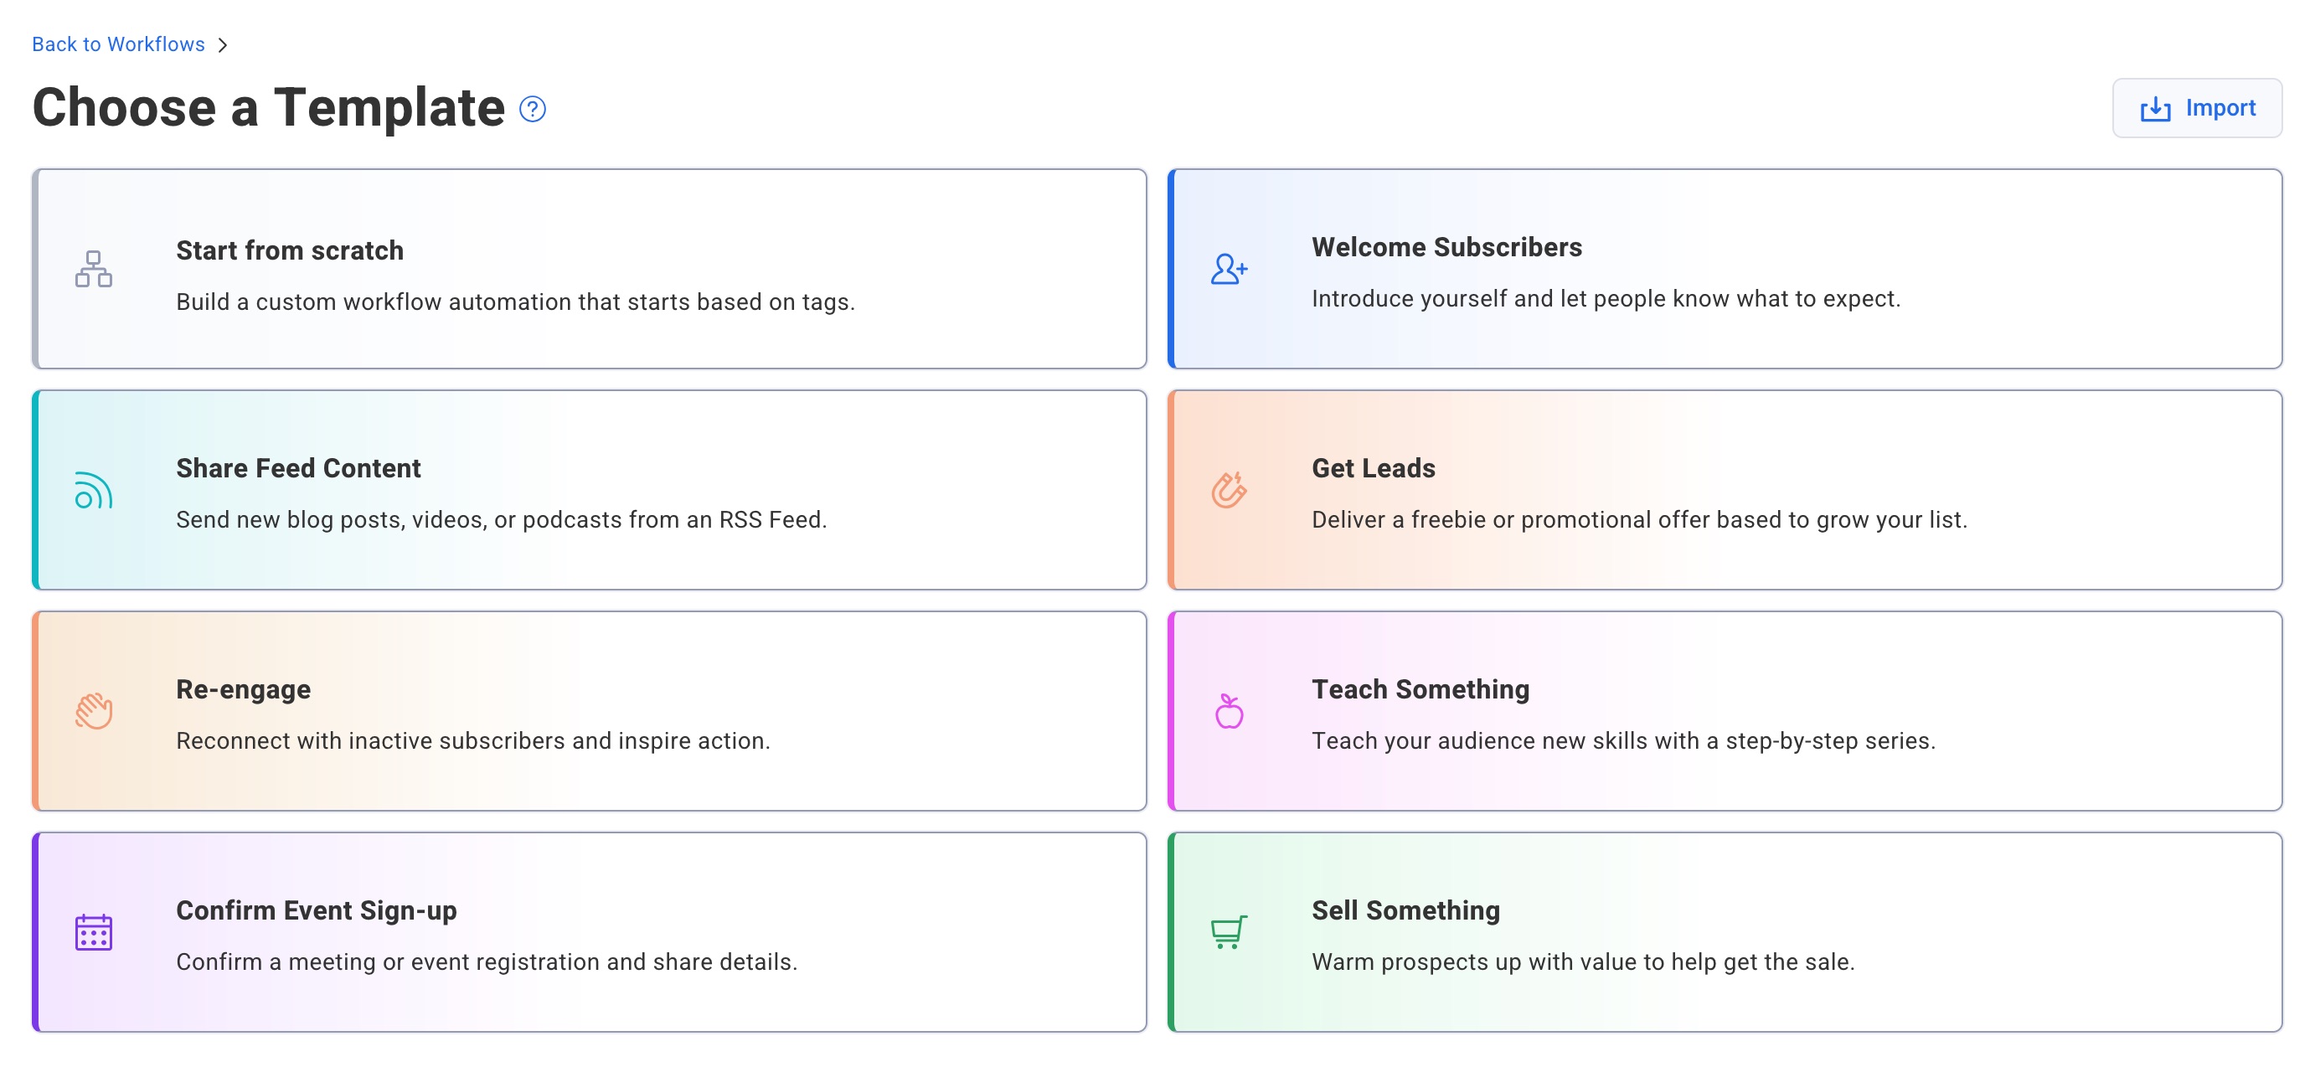The height and width of the screenshot is (1067, 2315).
Task: Open the Get Leads template
Action: point(1725,490)
